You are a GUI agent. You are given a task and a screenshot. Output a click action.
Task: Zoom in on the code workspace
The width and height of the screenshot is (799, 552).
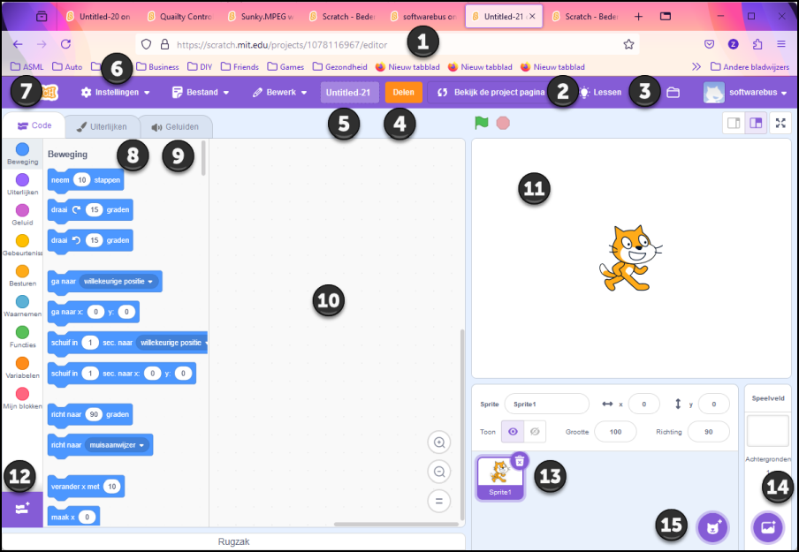click(x=438, y=442)
